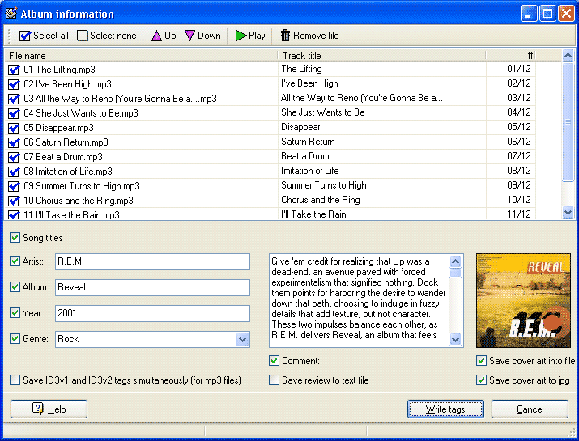This screenshot has height=441, width=579.
Task: Click the review text scrollbar thumb
Action: [456, 274]
